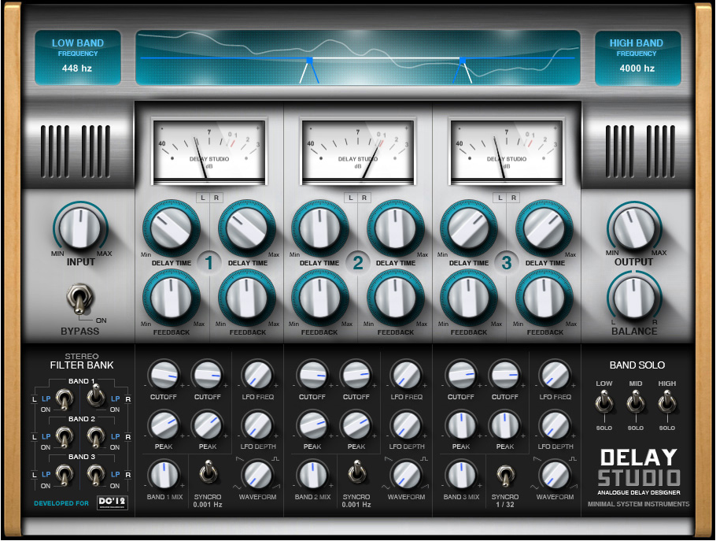Toggle the BYPASS switch

(79, 298)
